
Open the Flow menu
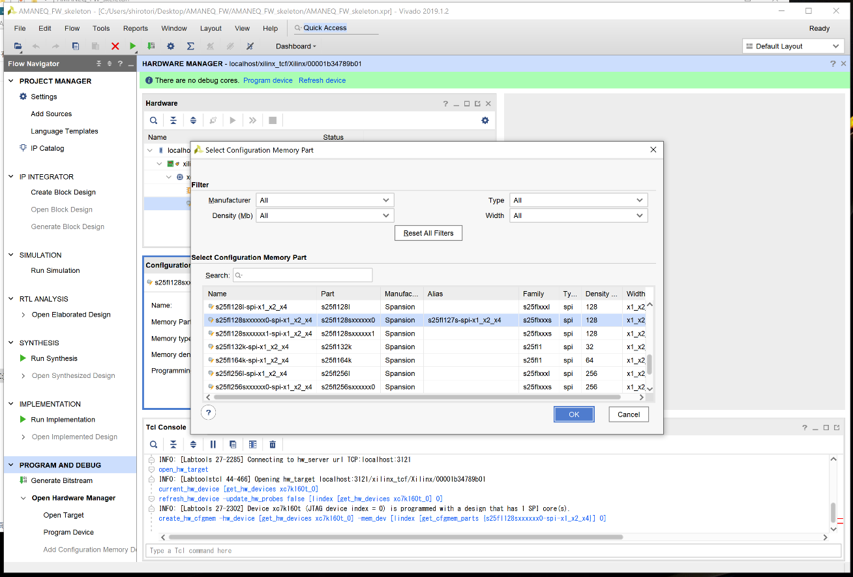click(x=72, y=28)
